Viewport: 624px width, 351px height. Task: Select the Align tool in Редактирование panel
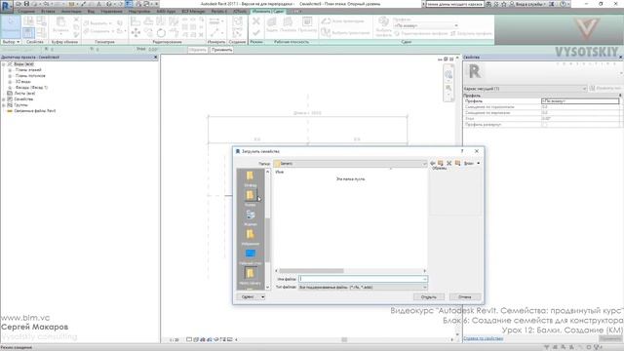point(136,21)
